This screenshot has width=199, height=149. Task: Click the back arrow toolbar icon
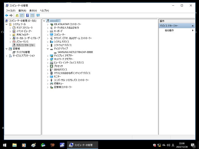click(7, 15)
